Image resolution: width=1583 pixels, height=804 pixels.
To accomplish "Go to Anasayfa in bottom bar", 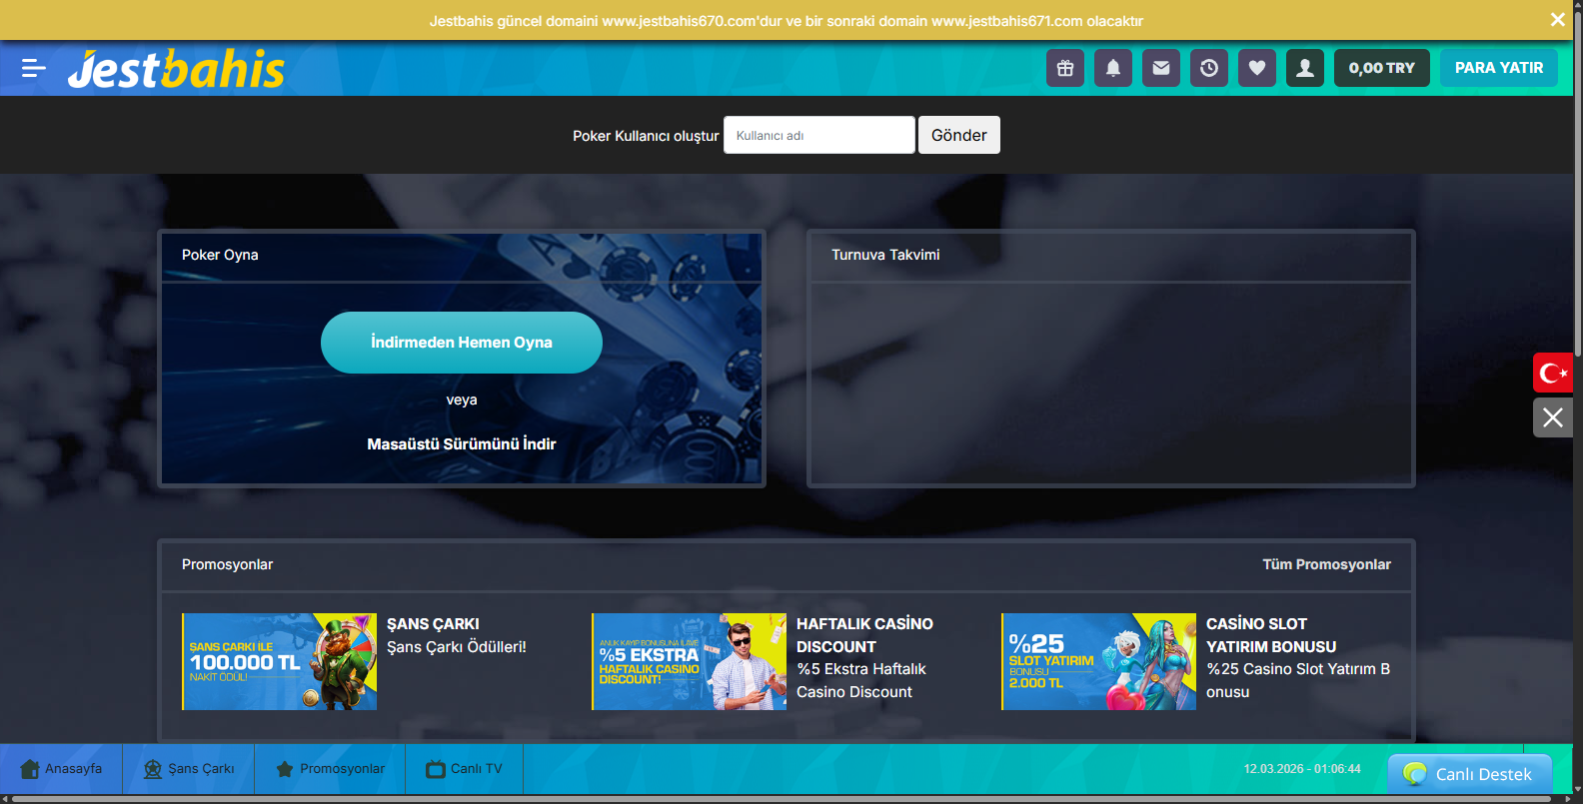I will 61,769.
